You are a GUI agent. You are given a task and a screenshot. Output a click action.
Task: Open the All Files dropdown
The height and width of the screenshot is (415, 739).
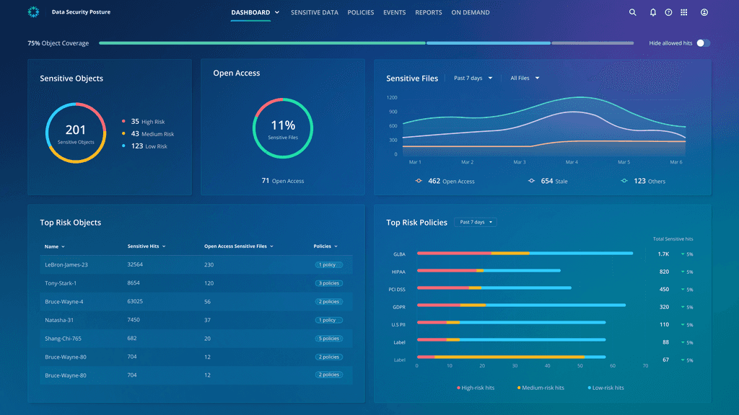[525, 78]
